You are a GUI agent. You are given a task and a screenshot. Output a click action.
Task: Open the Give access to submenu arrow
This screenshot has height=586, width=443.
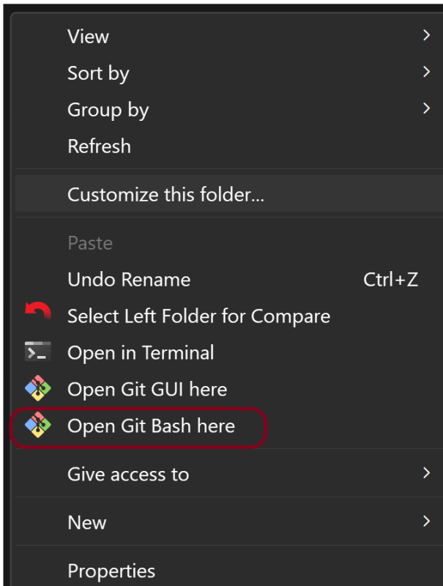pos(426,473)
